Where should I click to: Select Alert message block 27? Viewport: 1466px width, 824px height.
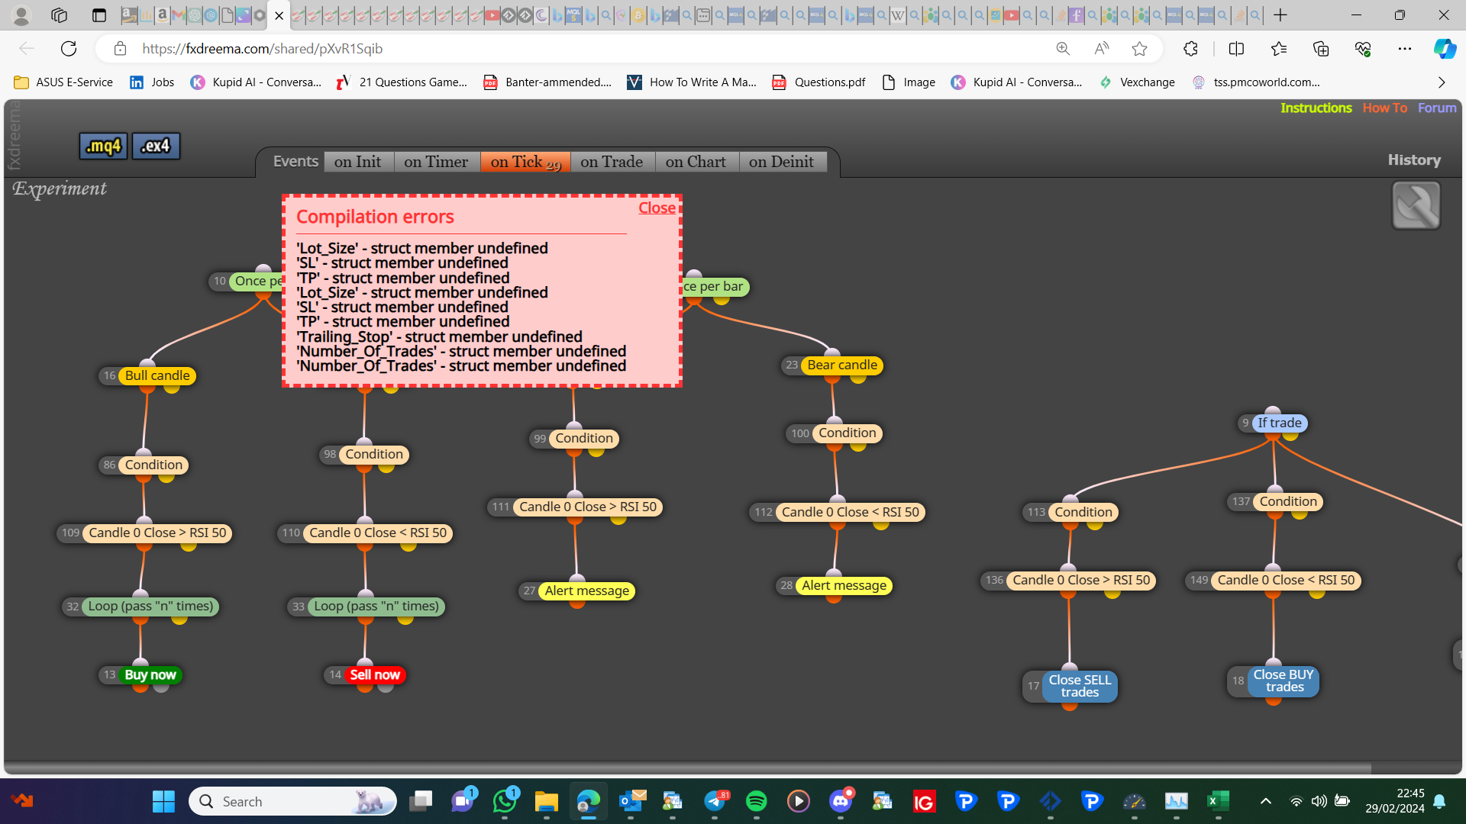click(586, 591)
